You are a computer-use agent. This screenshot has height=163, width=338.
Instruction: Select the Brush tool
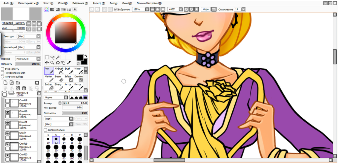[69, 71]
